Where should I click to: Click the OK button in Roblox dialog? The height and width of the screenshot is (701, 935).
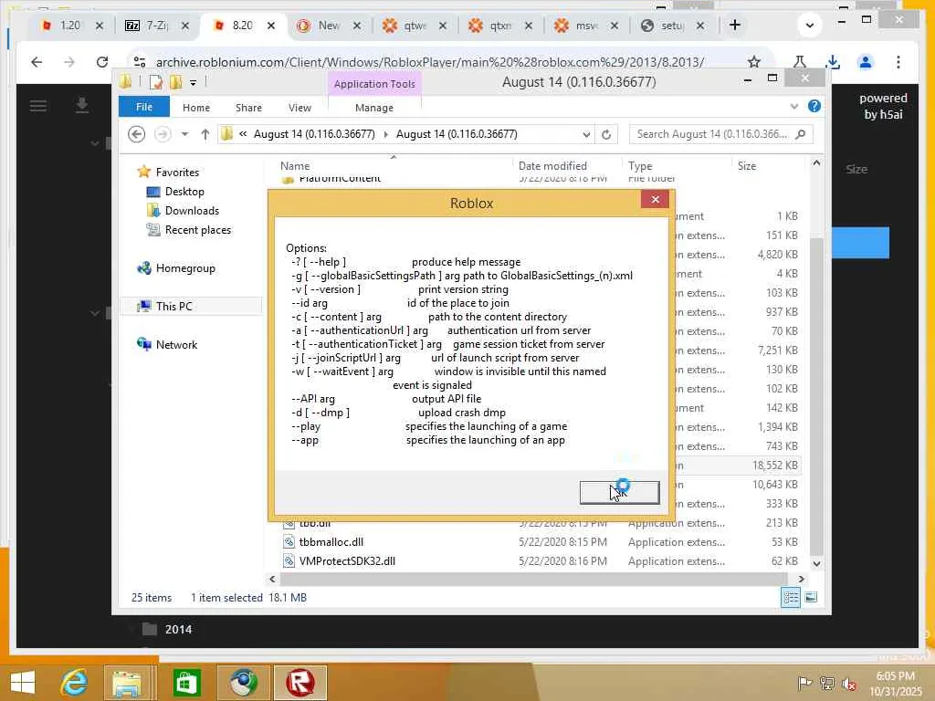(x=620, y=492)
